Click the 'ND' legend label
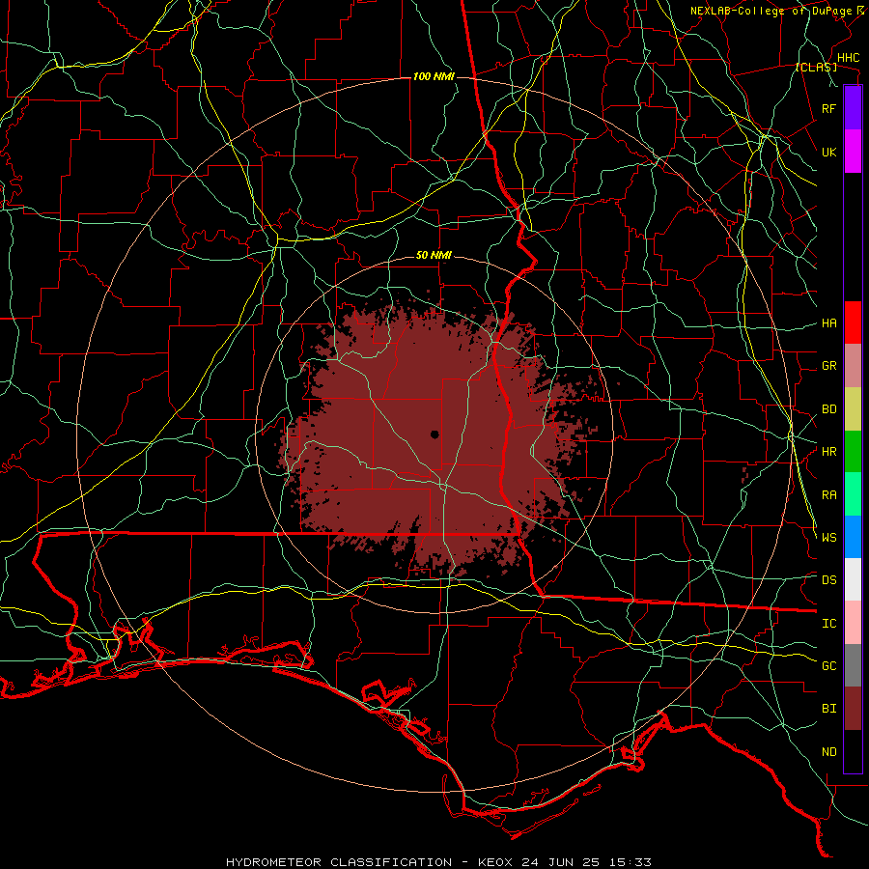 pos(828,752)
